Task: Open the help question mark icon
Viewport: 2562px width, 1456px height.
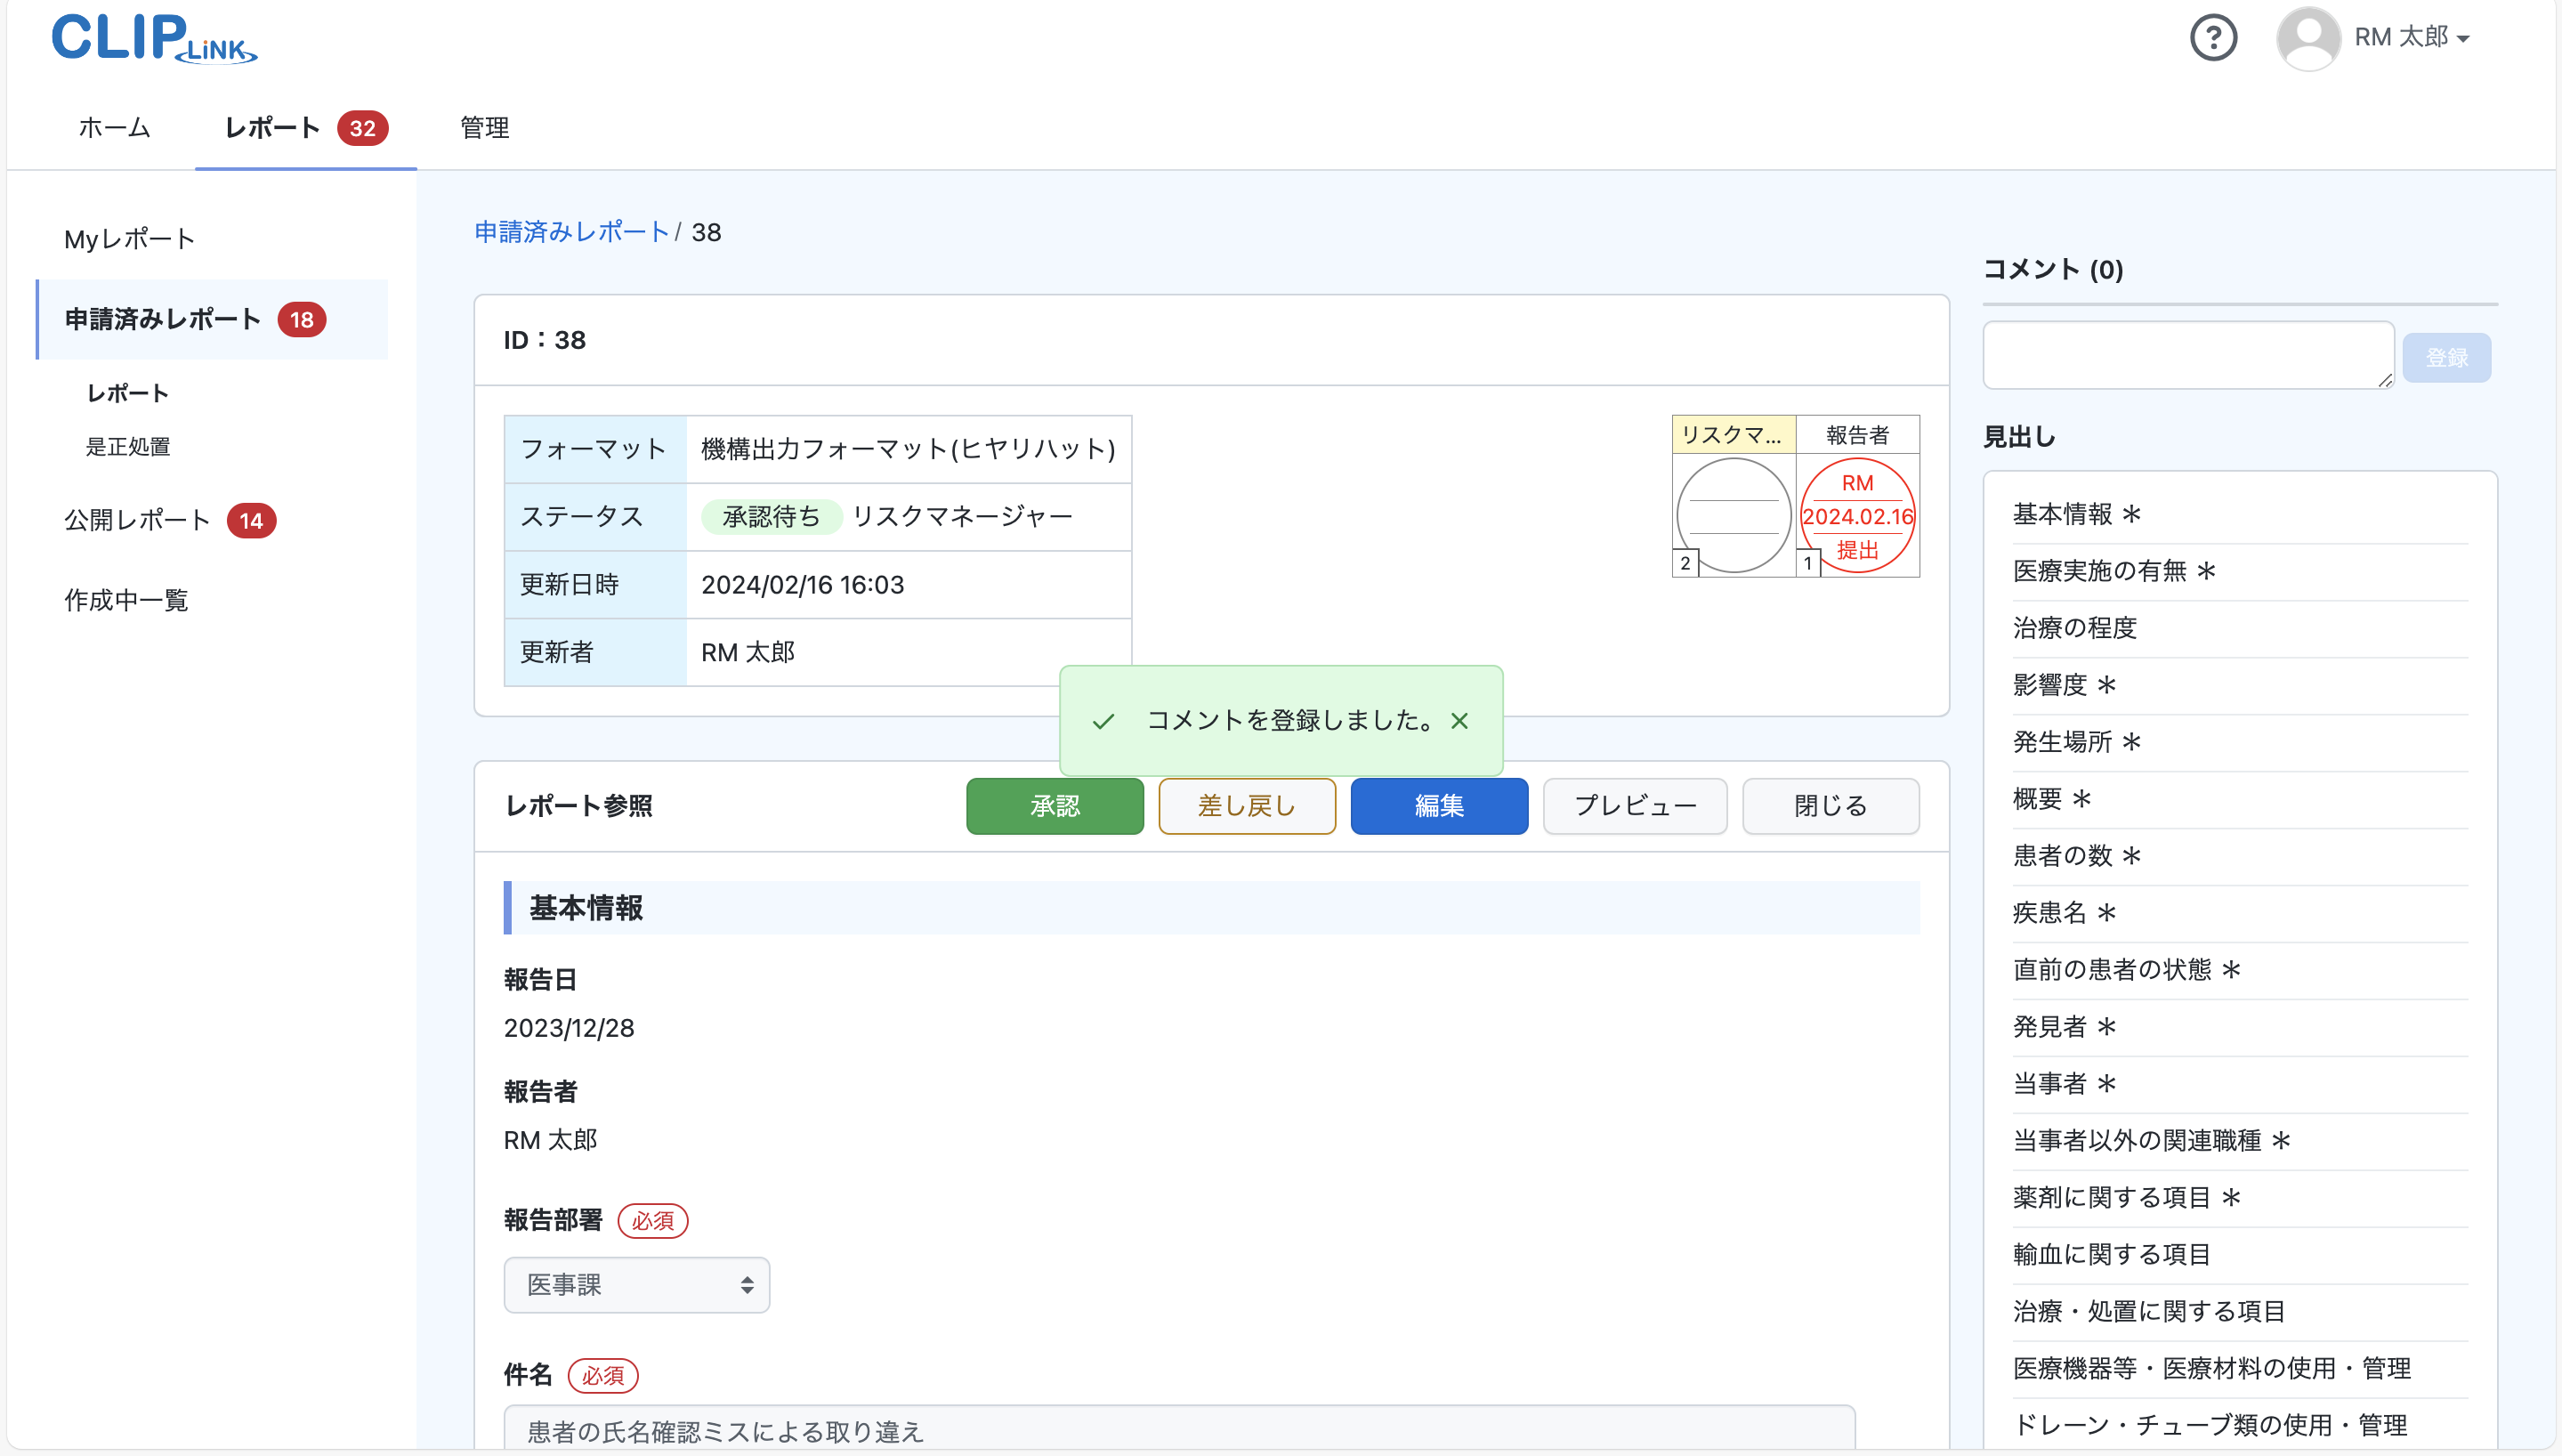Action: pyautogui.click(x=2213, y=37)
